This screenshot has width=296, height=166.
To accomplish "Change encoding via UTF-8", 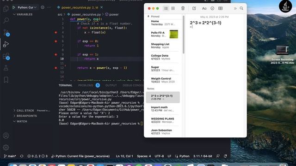I will [x=159, y=156].
